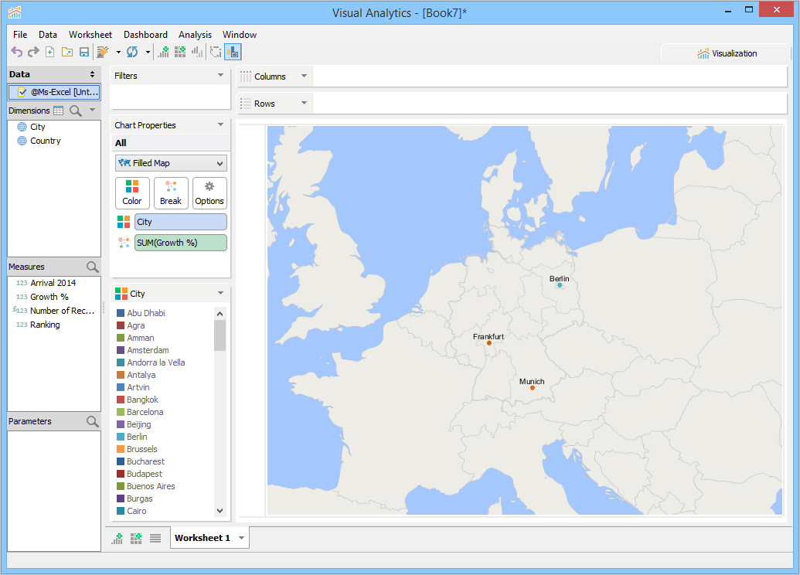The width and height of the screenshot is (800, 575).
Task: Click the Dimensions table view icon
Action: [59, 111]
